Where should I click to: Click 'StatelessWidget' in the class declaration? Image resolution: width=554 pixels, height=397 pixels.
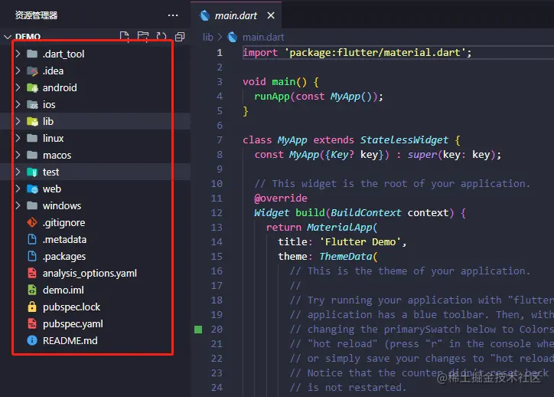pos(404,139)
